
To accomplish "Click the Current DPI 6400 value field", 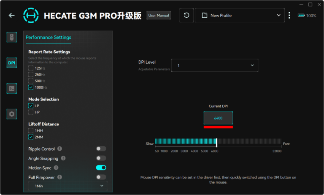I will pos(218,118).
